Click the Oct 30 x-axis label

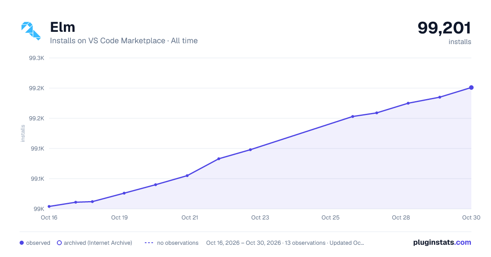point(471,217)
